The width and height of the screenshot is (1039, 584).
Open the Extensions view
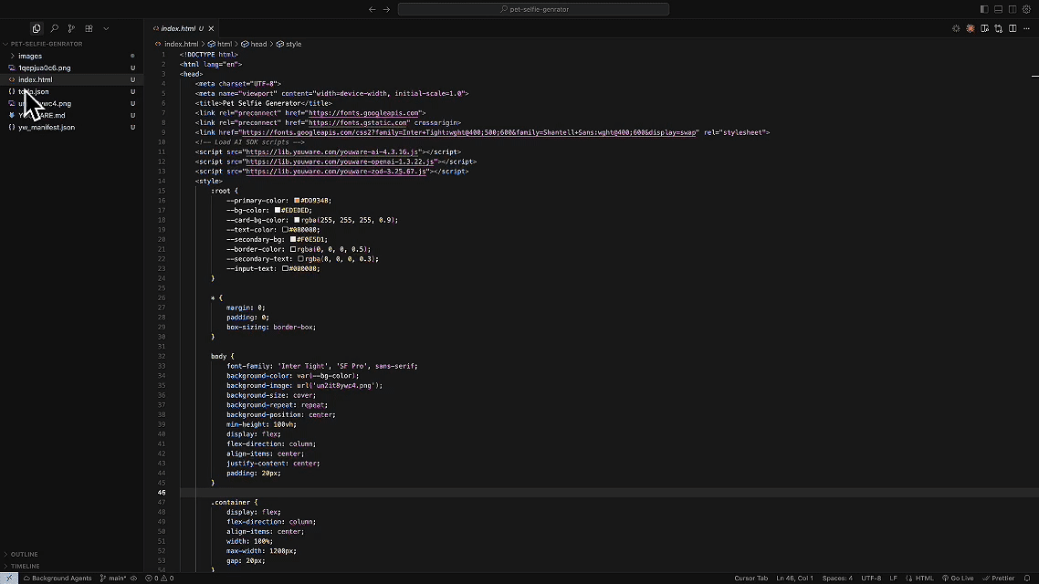tap(89, 28)
